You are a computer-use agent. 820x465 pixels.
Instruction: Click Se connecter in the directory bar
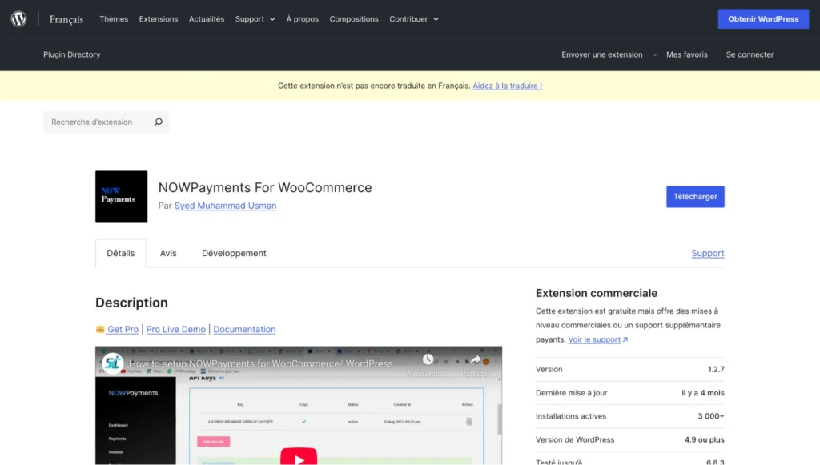point(750,54)
